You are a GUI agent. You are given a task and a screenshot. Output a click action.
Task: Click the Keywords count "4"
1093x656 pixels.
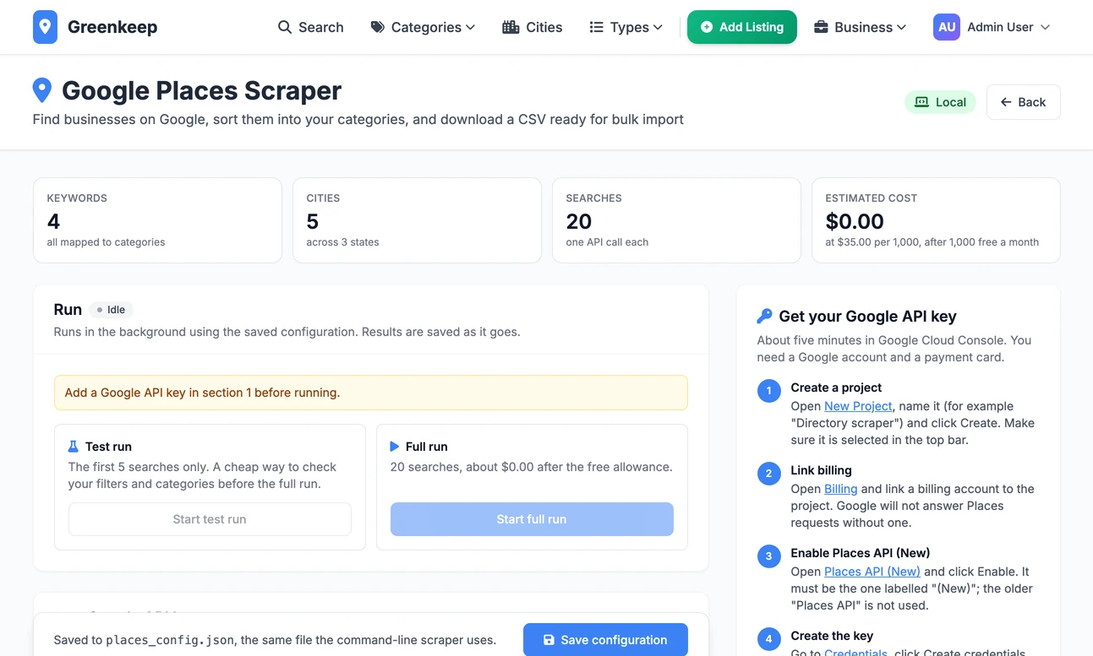tap(54, 221)
